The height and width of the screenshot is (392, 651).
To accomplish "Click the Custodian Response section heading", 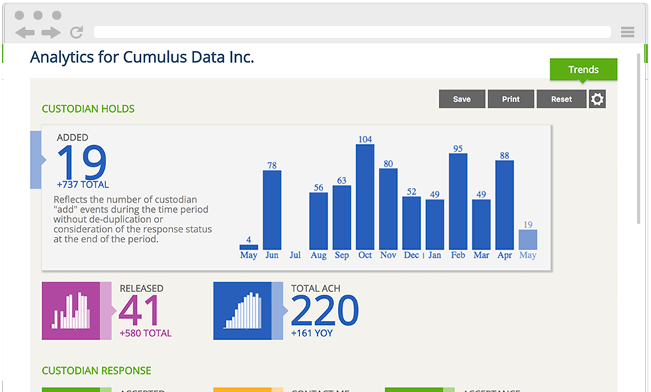I will coord(96,371).
